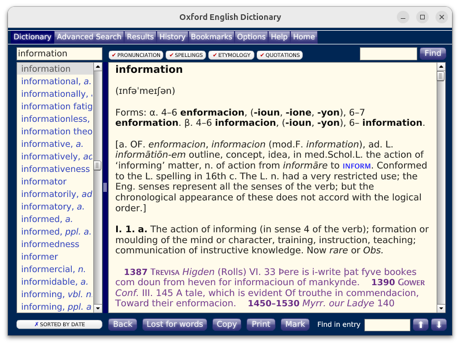Image resolution: width=460 pixels, height=345 pixels.
Task: Toggle the Quotations display option
Action: click(280, 55)
